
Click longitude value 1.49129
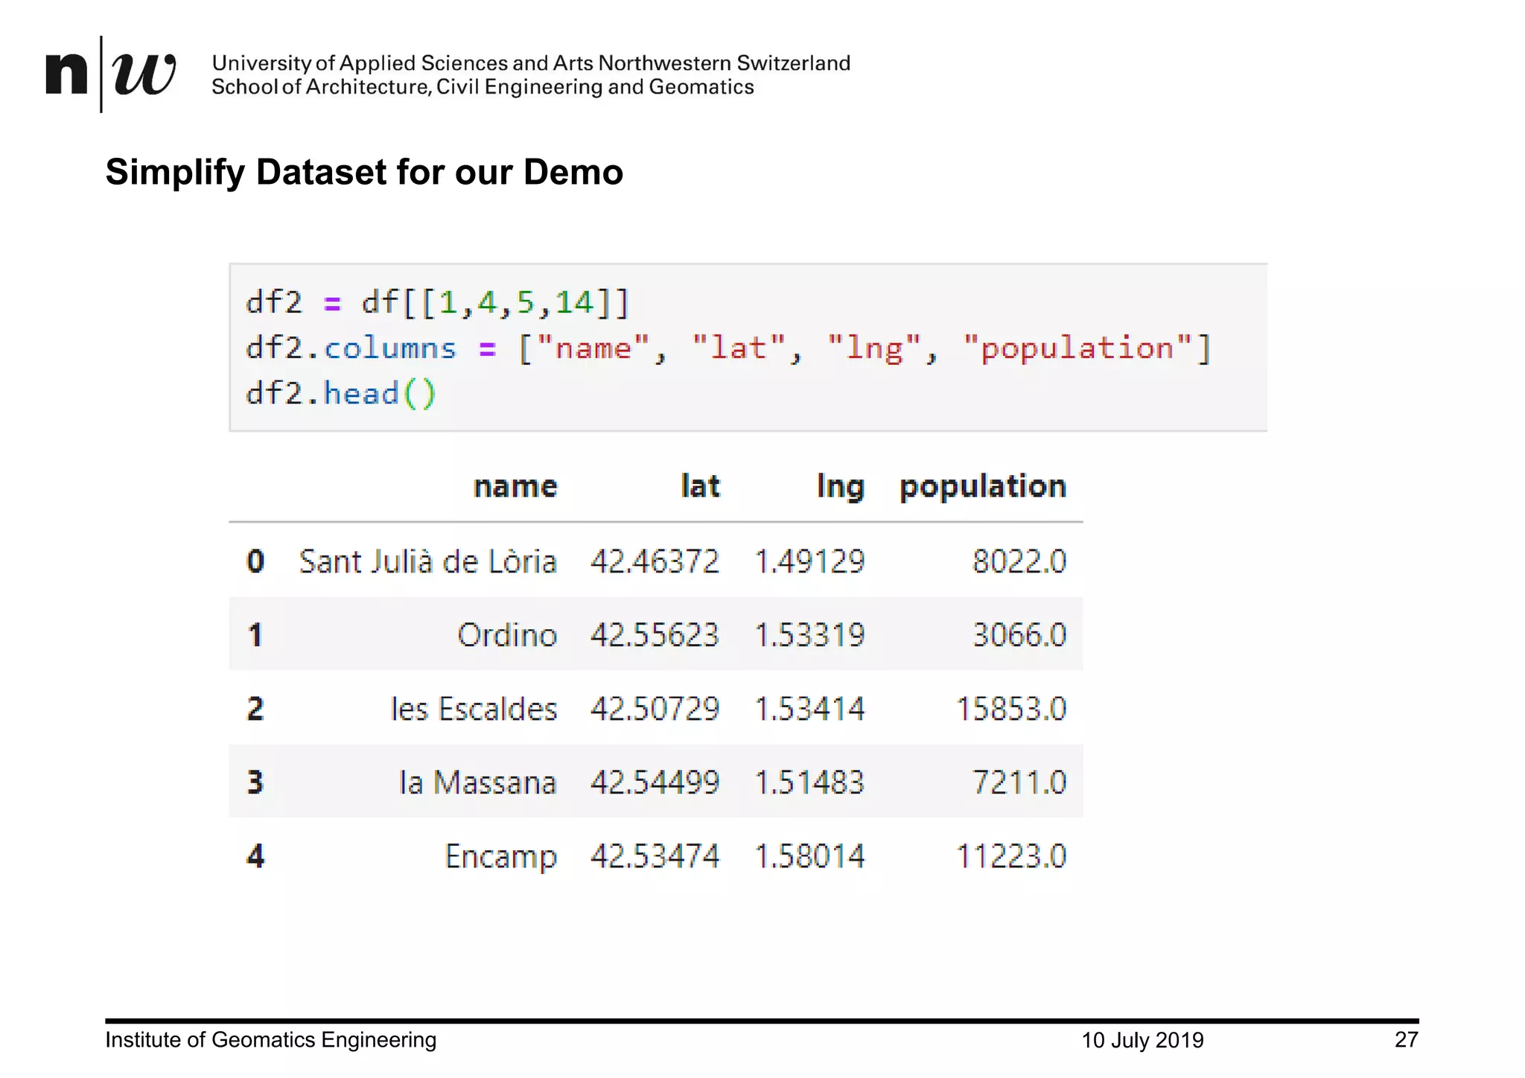point(810,561)
